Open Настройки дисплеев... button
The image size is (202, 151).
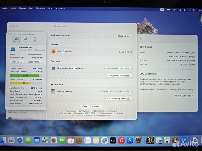pos(120,75)
